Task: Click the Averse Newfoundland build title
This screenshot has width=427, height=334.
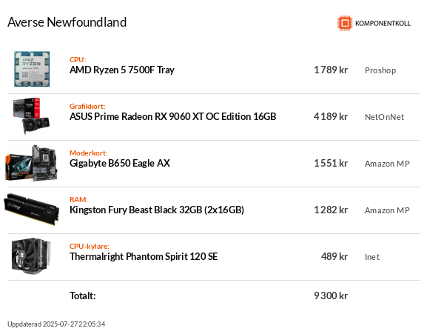Action: 67,22
